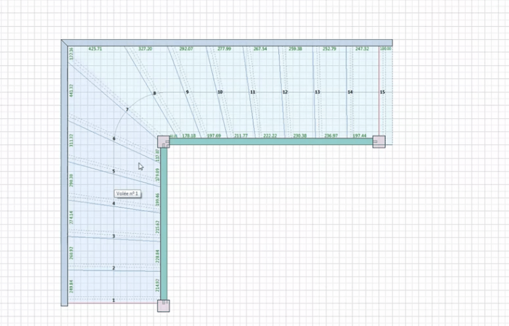Viewport: 509px width, 326px height.
Task: Select step number 9
Action: click(x=187, y=92)
